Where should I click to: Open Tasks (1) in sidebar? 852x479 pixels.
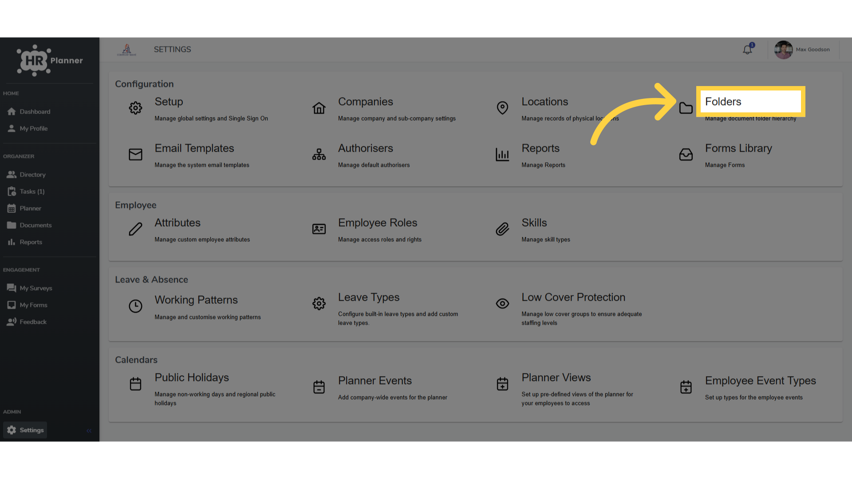coord(26,191)
